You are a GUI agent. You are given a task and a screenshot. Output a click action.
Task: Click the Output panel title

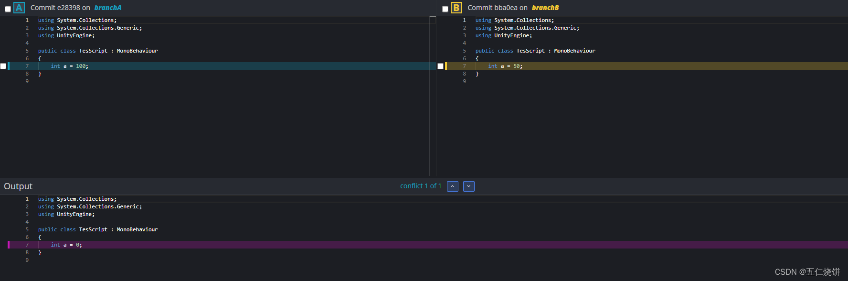18,186
